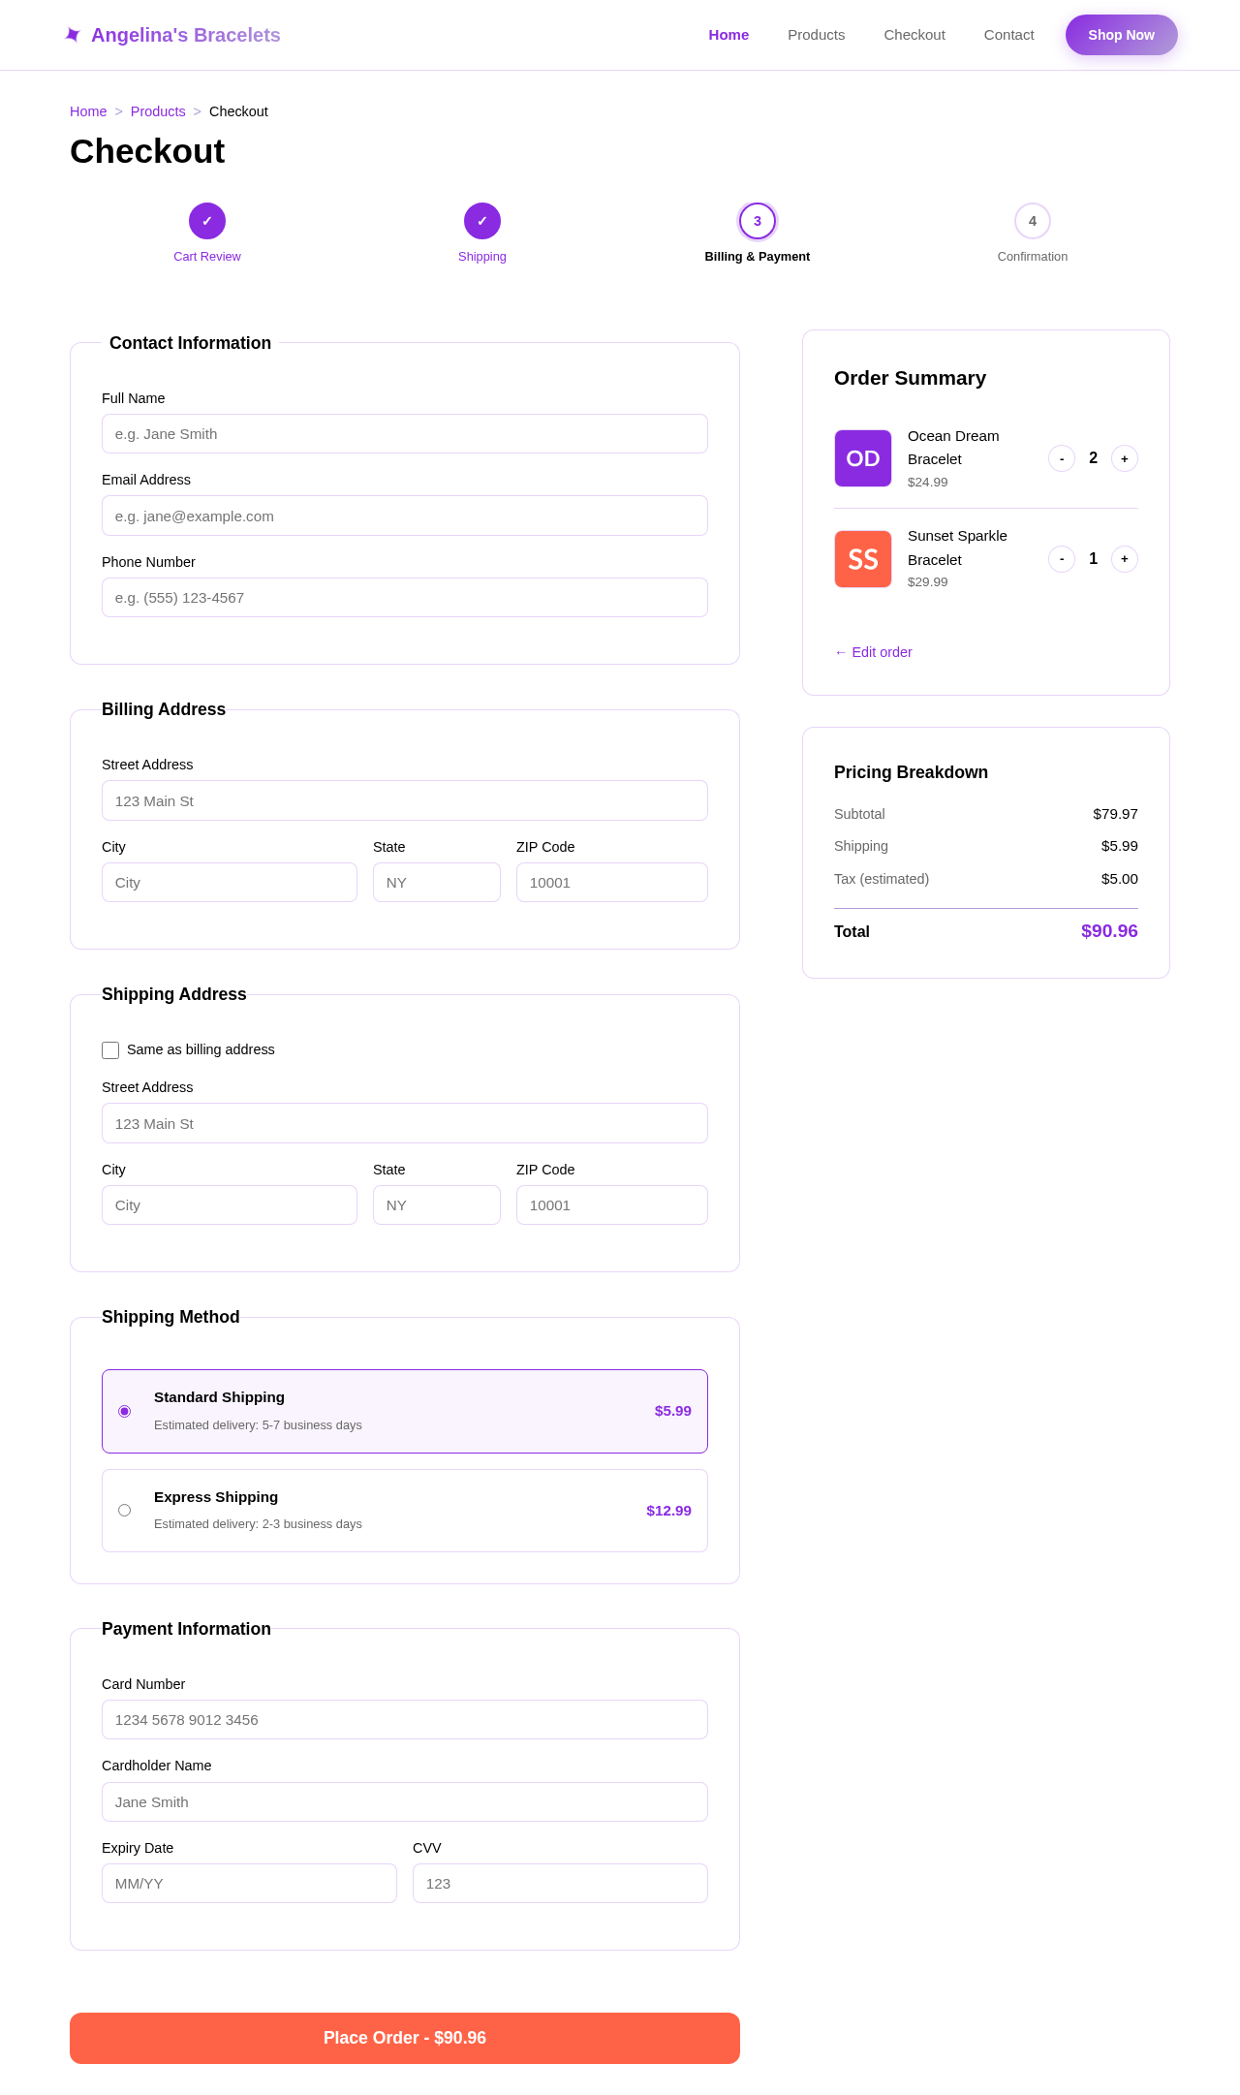Click the Edit order link
The width and height of the screenshot is (1240, 2095).
873,652
